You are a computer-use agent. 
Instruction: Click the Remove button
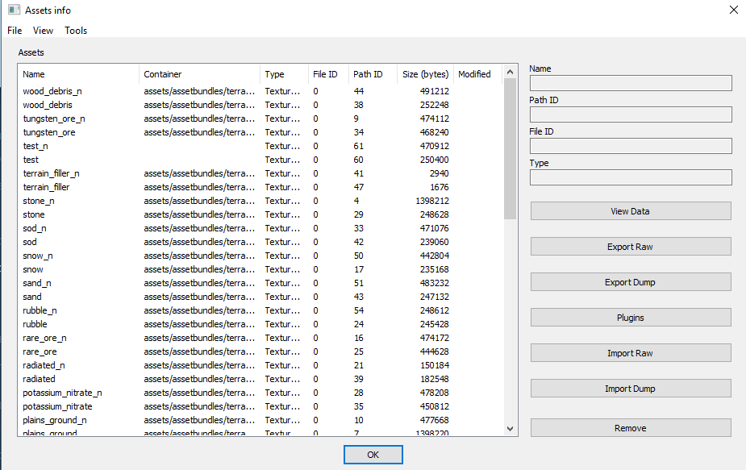[631, 427]
